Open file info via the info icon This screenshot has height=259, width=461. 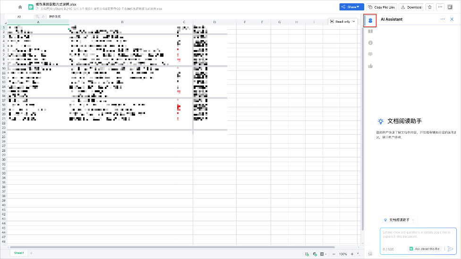click(370, 43)
